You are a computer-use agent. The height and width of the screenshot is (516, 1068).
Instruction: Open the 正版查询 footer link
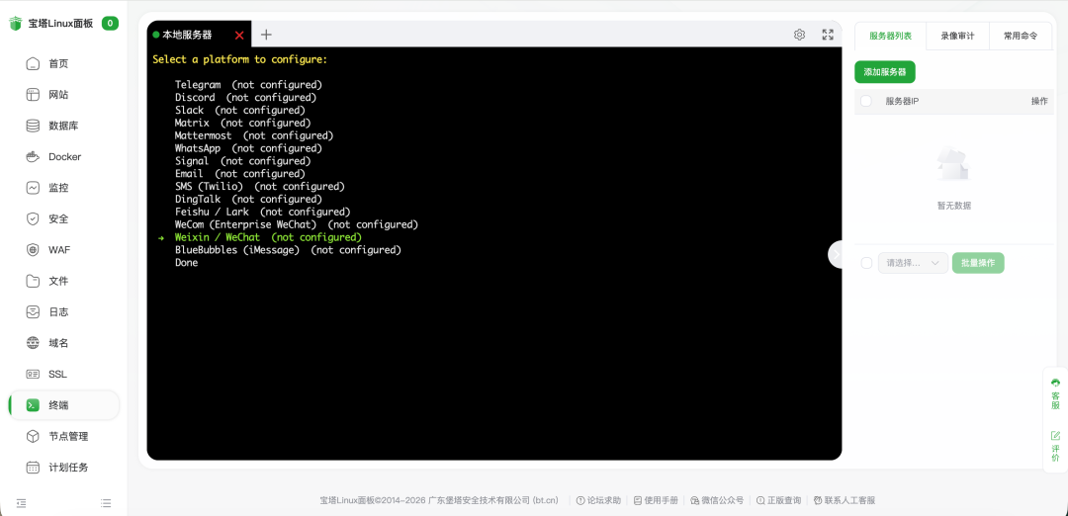pyautogui.click(x=778, y=500)
